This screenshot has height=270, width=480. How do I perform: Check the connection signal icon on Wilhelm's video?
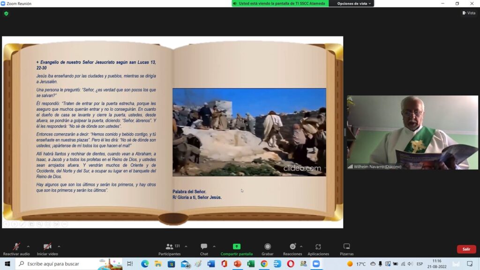coord(350,167)
